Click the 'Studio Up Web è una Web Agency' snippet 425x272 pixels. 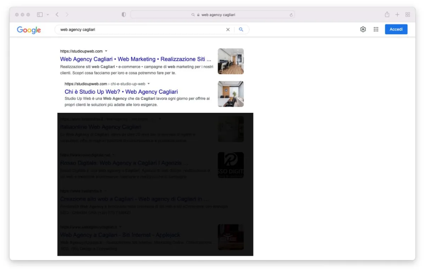[137, 102]
